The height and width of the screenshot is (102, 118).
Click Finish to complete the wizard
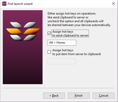pyautogui.click(x=79, y=96)
